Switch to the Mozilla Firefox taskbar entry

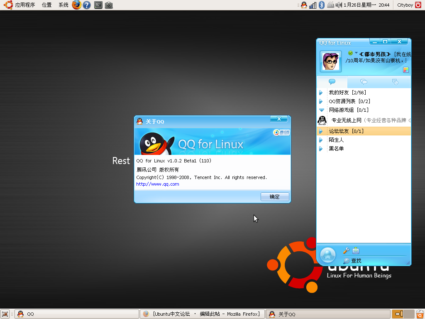tap(202, 314)
